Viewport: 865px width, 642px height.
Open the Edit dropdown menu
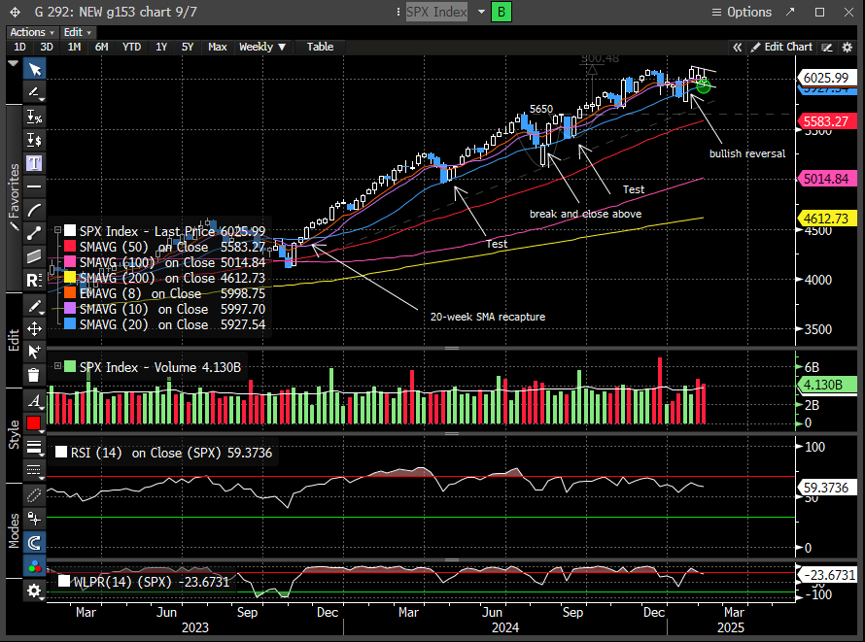(x=78, y=32)
